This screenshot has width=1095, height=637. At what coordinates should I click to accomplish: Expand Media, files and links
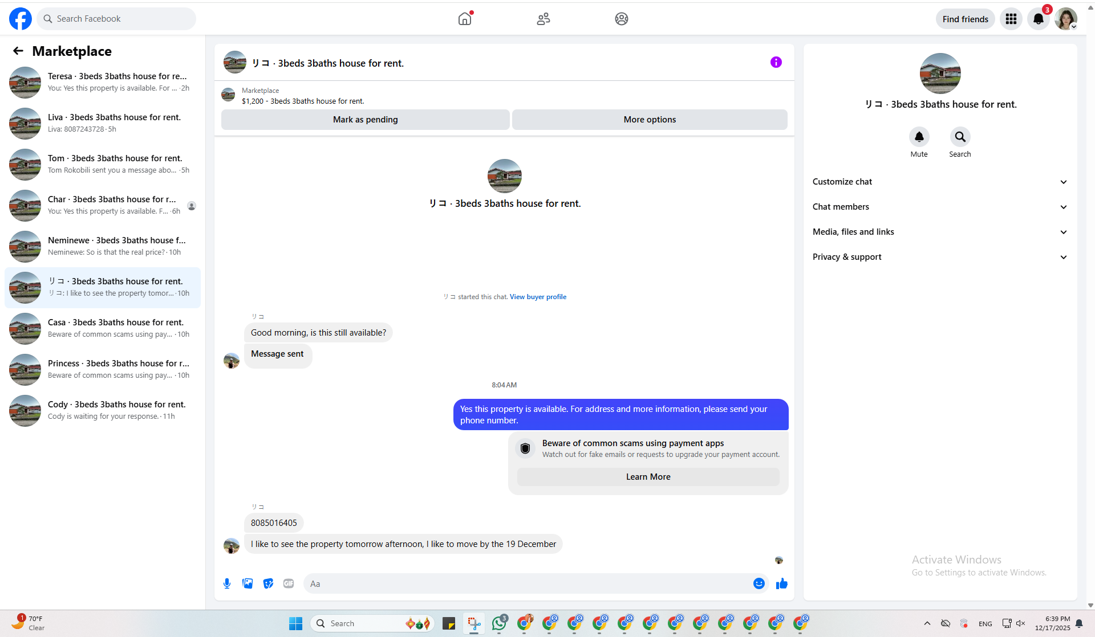tap(940, 232)
